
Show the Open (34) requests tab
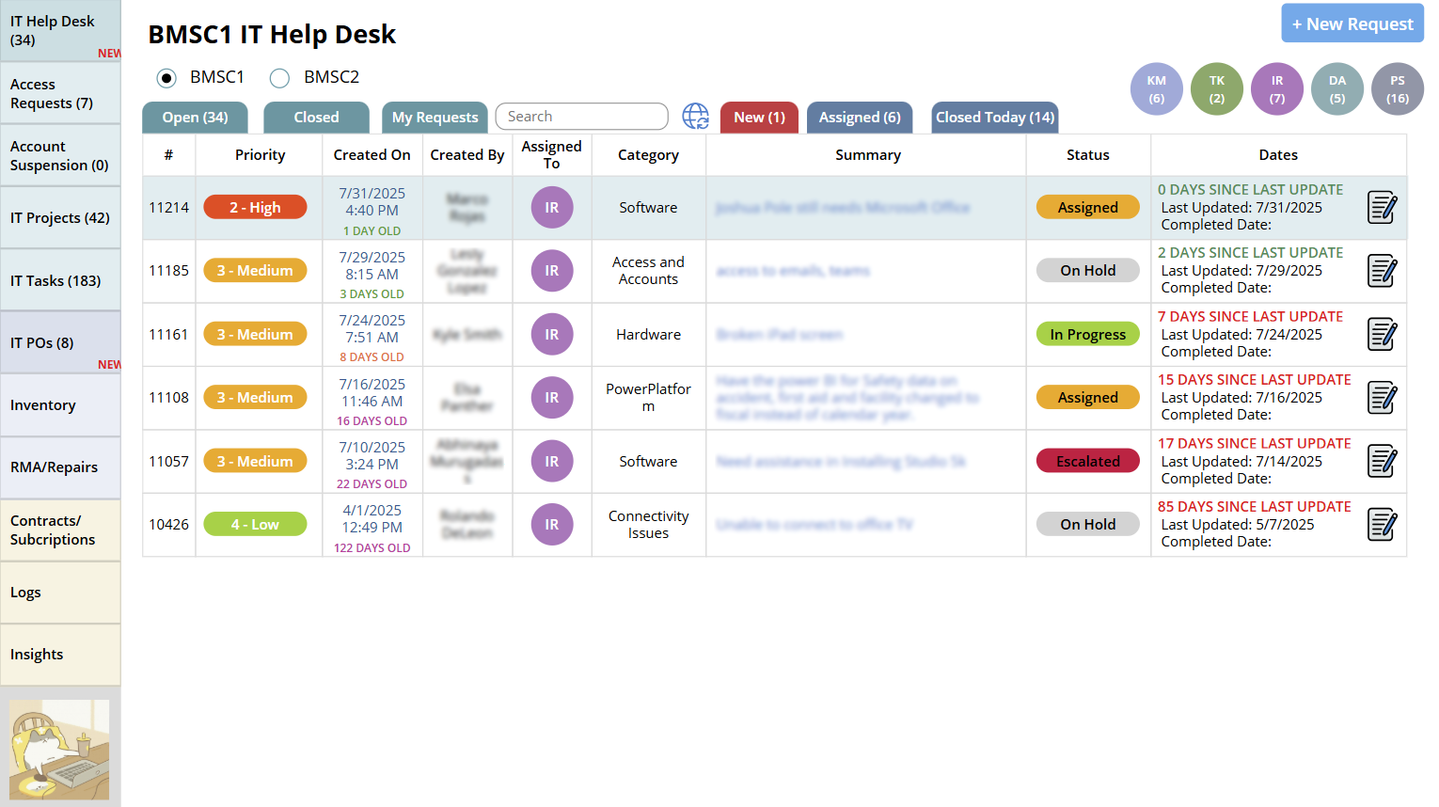(195, 118)
